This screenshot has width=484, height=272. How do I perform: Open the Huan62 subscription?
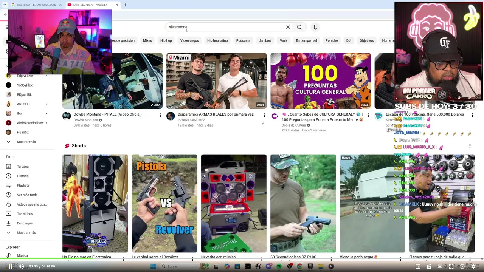[23, 133]
